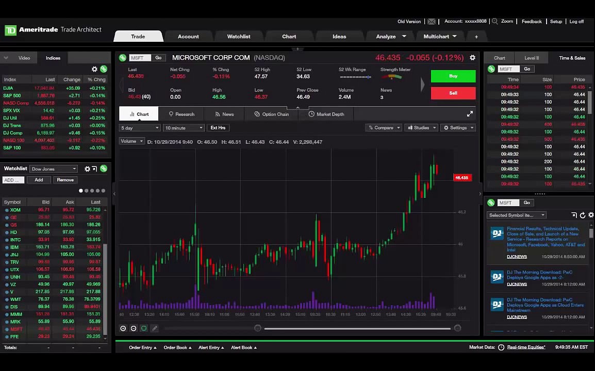Expand the Order Entry panel
595x371 pixels.
pyautogui.click(x=143, y=347)
